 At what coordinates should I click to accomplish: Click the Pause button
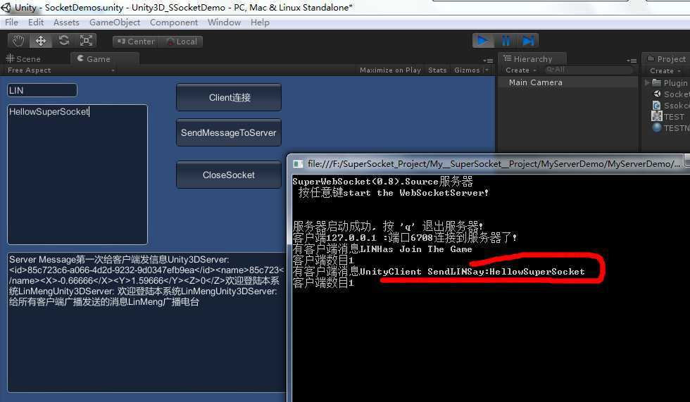coord(506,41)
